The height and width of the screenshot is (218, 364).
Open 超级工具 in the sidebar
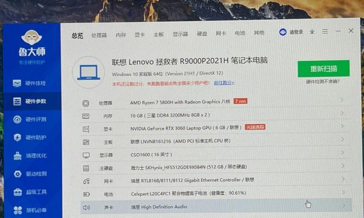[x=30, y=192]
